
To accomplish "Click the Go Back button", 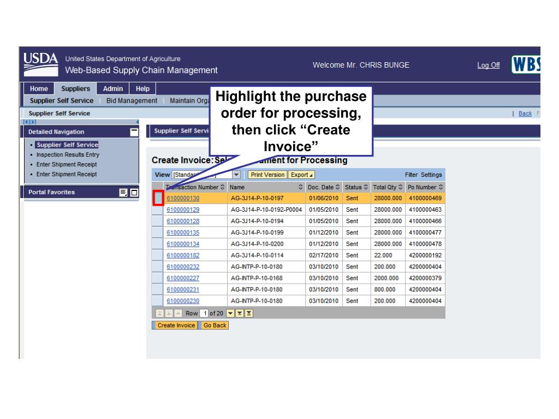I will tap(215, 325).
